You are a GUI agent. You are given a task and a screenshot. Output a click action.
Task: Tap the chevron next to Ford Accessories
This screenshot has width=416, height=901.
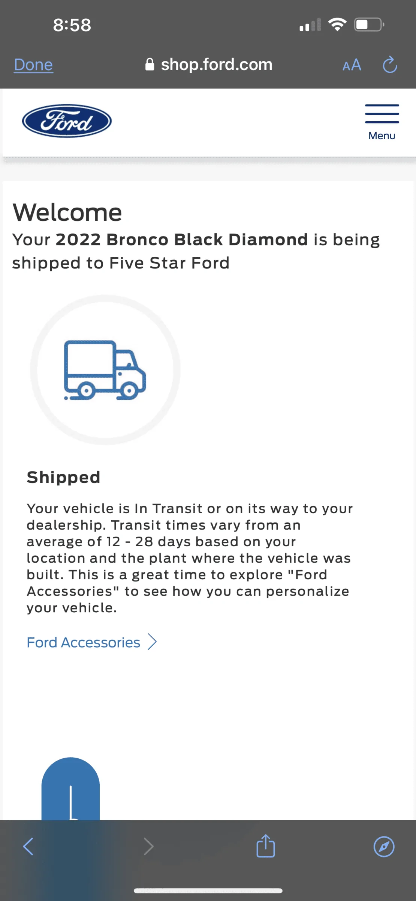(x=152, y=642)
